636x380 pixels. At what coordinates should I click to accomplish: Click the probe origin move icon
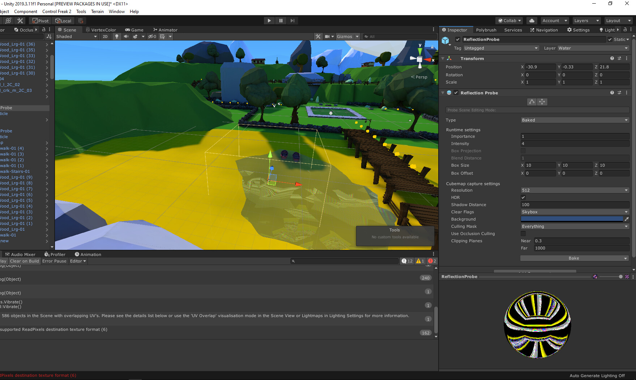(x=542, y=102)
